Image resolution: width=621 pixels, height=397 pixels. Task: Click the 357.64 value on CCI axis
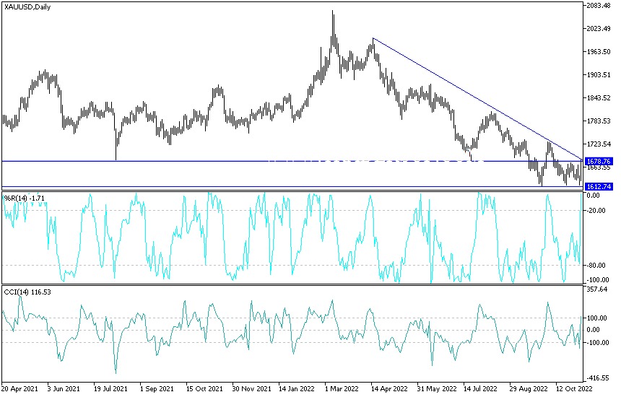click(x=597, y=289)
